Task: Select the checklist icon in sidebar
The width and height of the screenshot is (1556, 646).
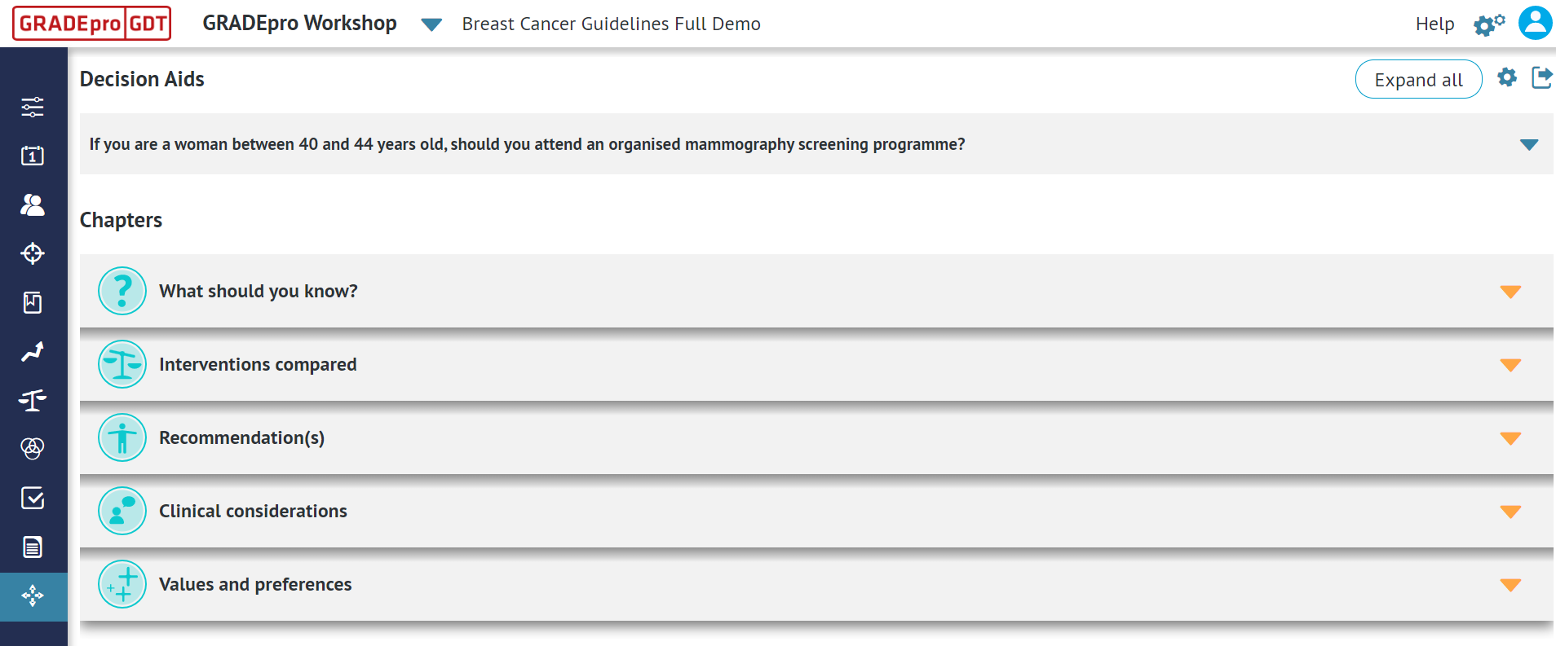Action: (x=33, y=499)
